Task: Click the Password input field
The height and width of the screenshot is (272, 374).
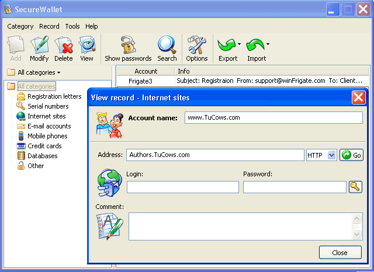Action: (295, 187)
